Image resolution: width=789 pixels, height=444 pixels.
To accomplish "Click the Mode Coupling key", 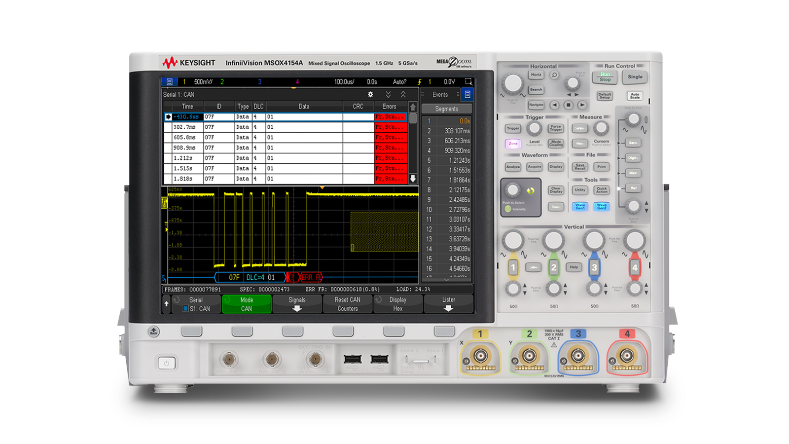I will 556,144.
